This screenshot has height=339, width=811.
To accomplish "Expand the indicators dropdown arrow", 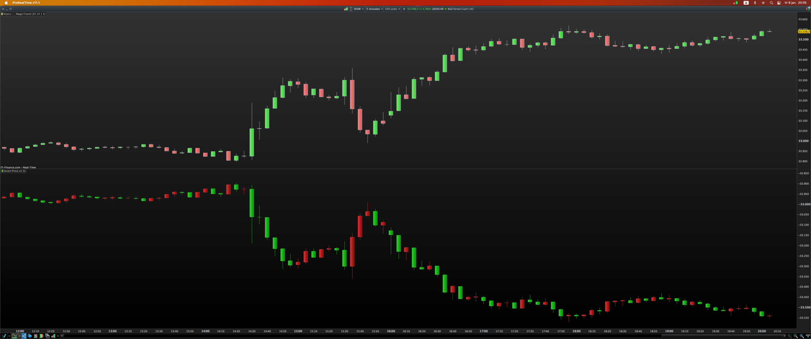I will (x=20, y=336).
